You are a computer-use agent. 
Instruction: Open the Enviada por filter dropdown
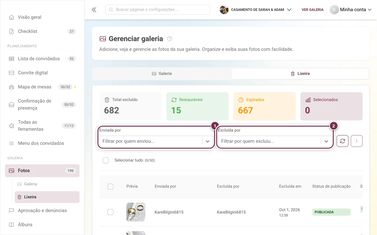(x=156, y=141)
